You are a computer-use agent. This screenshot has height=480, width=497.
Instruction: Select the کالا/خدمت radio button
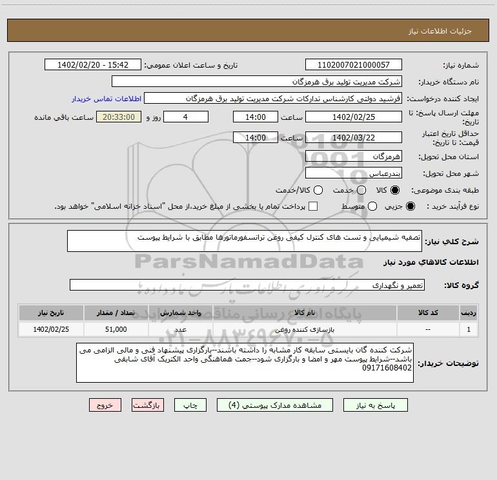[x=318, y=190]
